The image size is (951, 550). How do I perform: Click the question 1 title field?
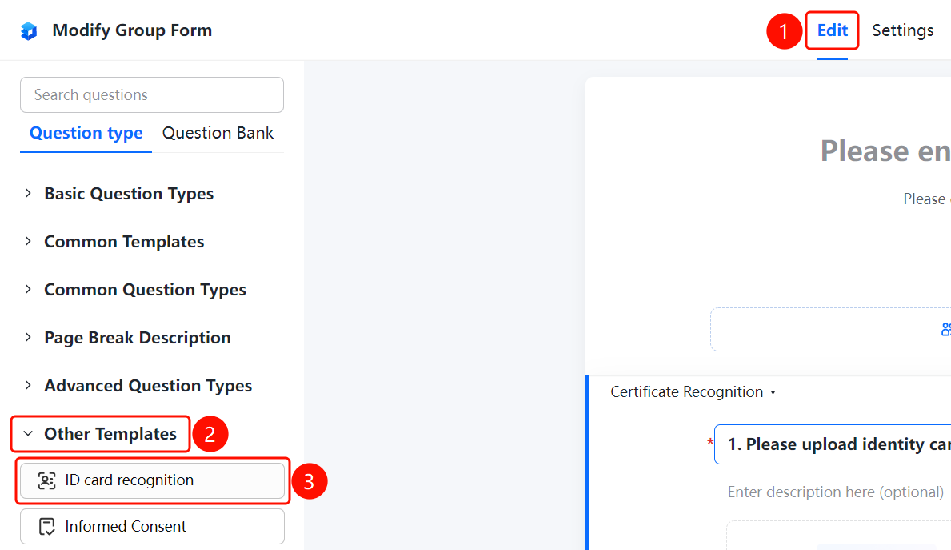click(833, 444)
